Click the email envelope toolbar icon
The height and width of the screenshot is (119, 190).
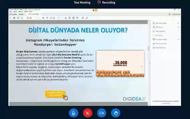(x=18, y=18)
